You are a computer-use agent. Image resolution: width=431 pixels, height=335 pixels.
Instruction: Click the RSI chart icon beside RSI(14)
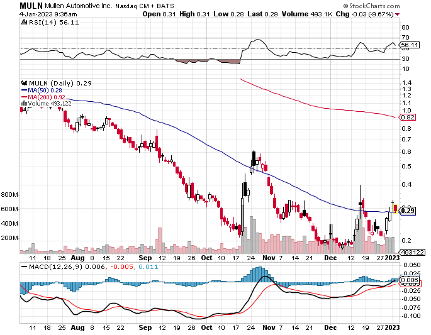tap(24, 22)
